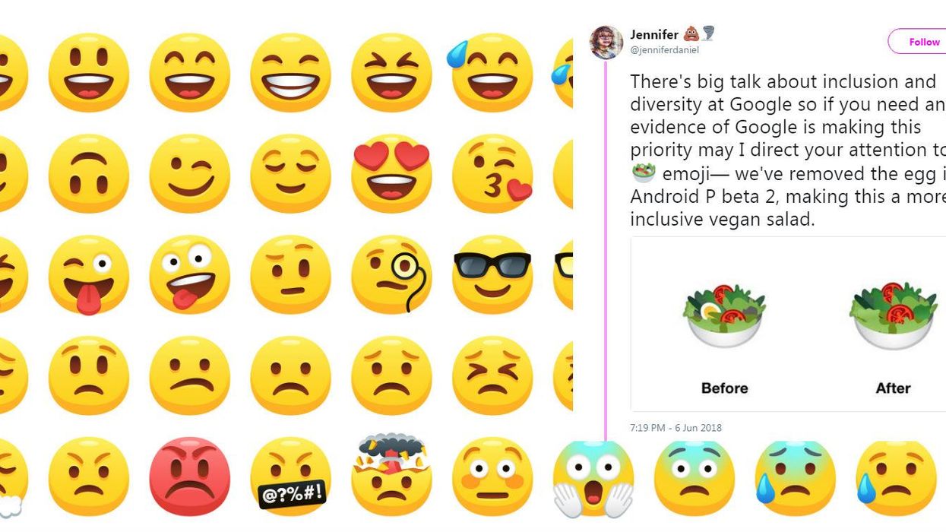Select the After vegan salad emoji

tap(893, 315)
